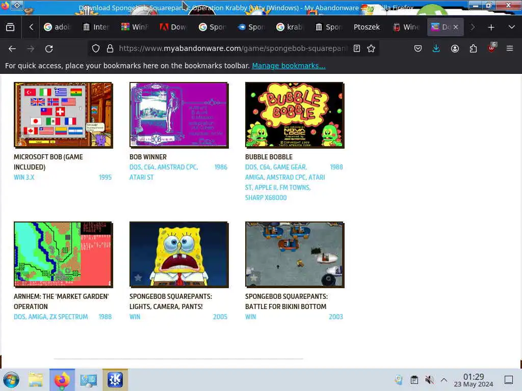Bookmark this page with the star icon
The image size is (522, 391).
point(371,48)
